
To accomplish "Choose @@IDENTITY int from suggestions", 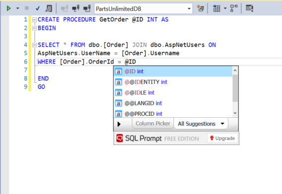I will tap(173, 82).
